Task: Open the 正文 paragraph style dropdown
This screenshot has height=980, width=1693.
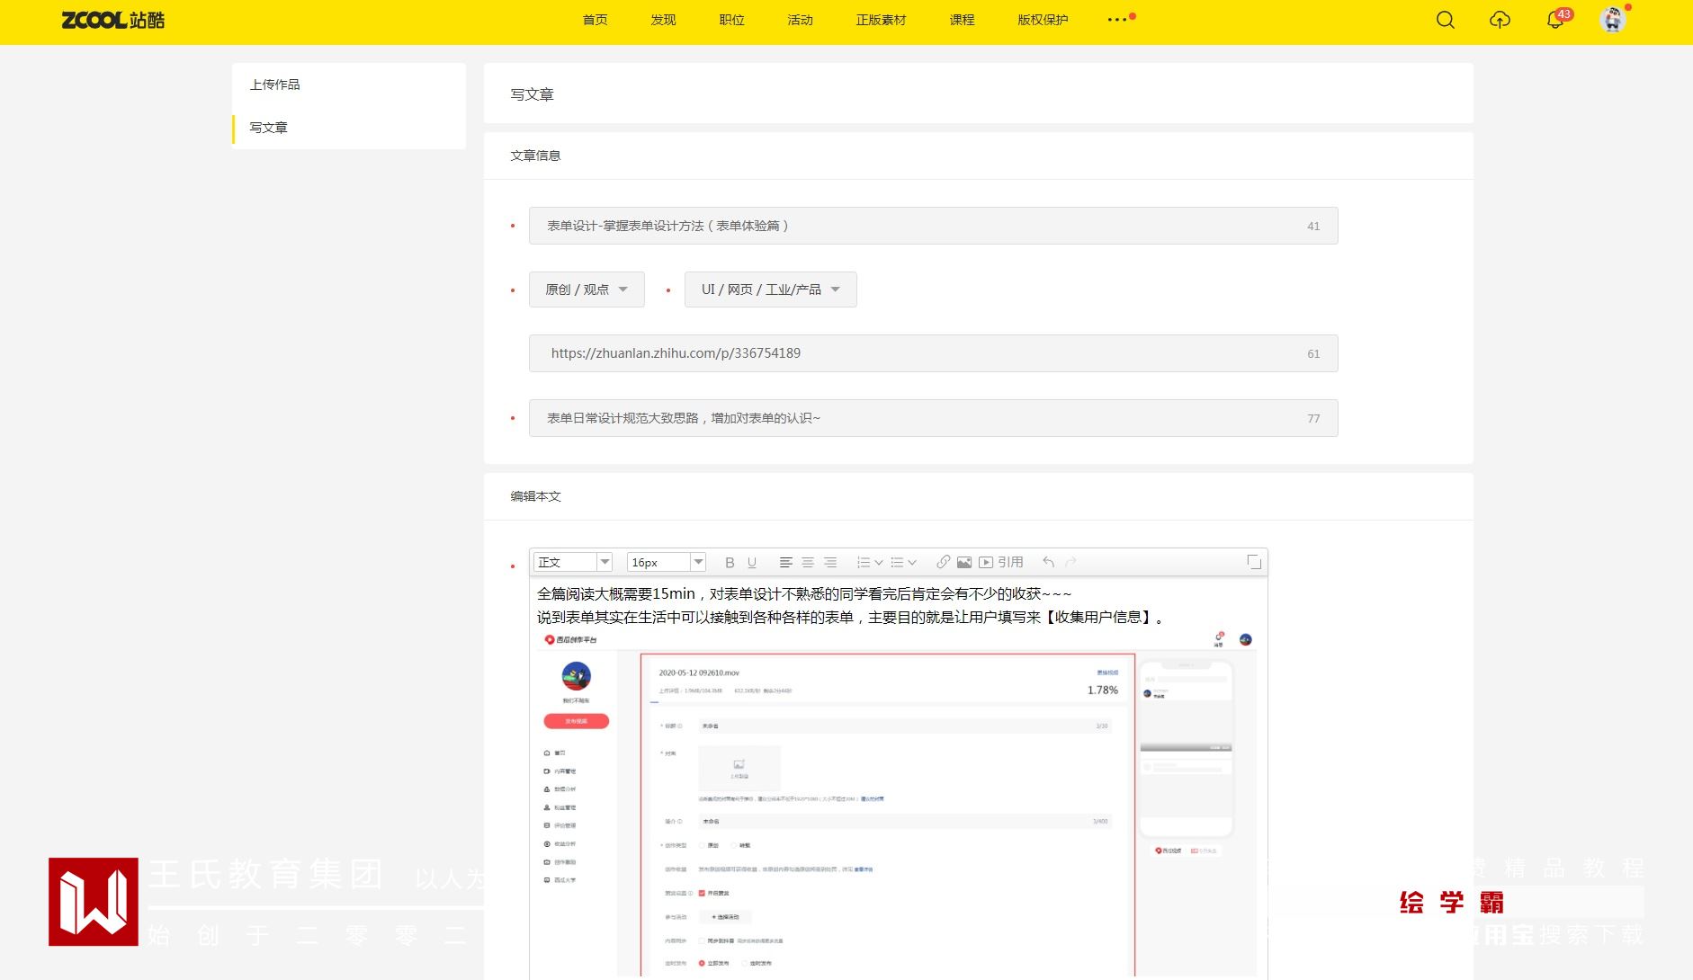Action: [573, 562]
